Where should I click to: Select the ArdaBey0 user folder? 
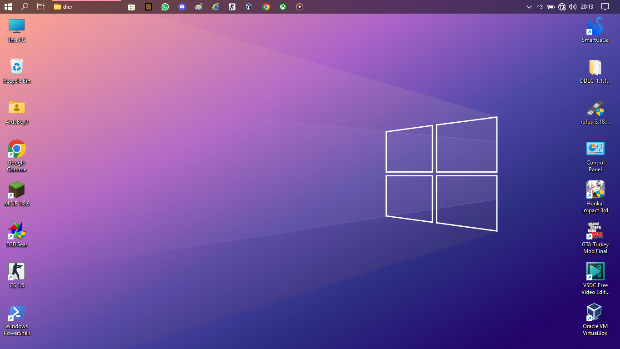(17, 112)
